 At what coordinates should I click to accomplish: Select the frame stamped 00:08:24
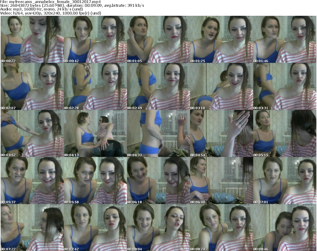[222, 227]
